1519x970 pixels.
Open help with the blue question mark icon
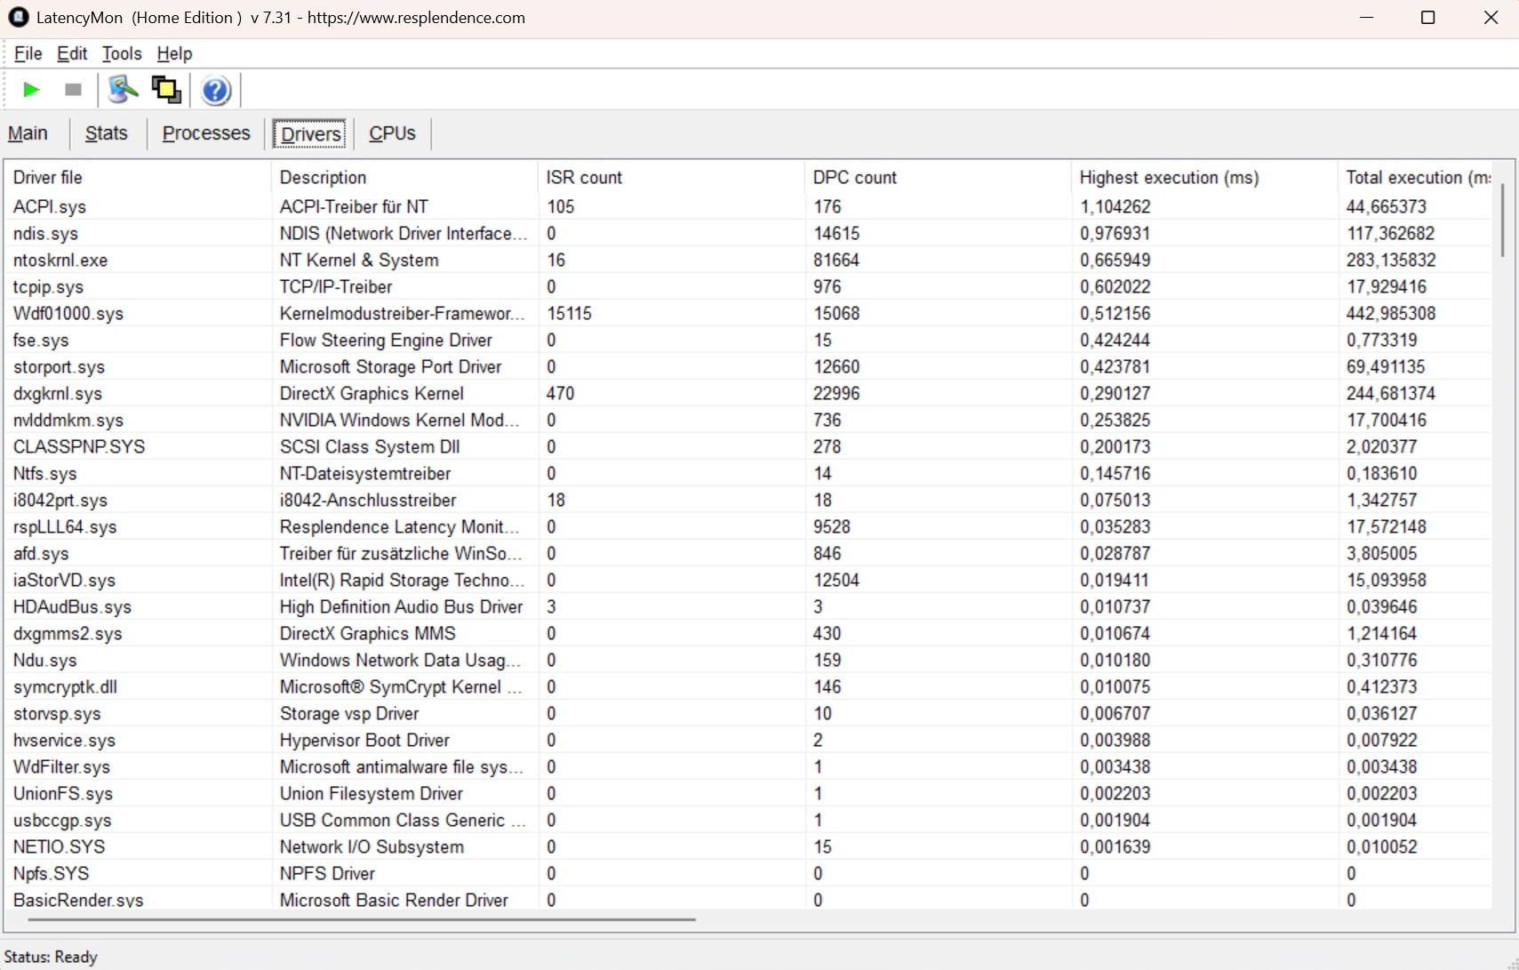[x=216, y=90]
